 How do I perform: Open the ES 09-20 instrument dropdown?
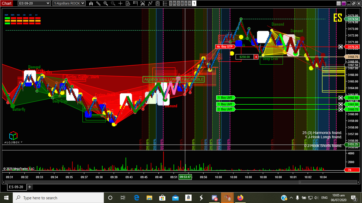pyautogui.click(x=34, y=3)
